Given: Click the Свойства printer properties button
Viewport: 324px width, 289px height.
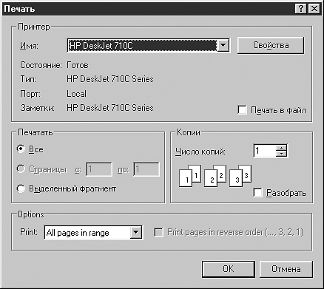Looking at the screenshot, I should (271, 45).
